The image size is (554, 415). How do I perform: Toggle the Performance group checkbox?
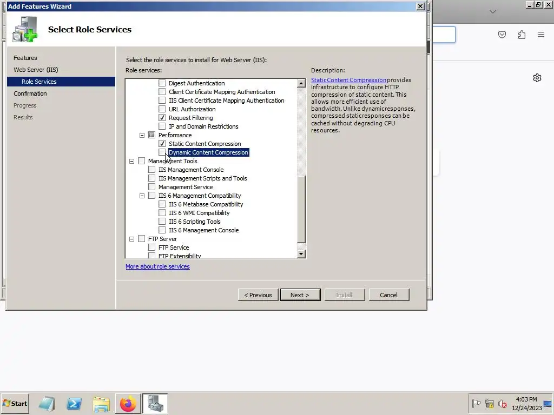(x=151, y=135)
